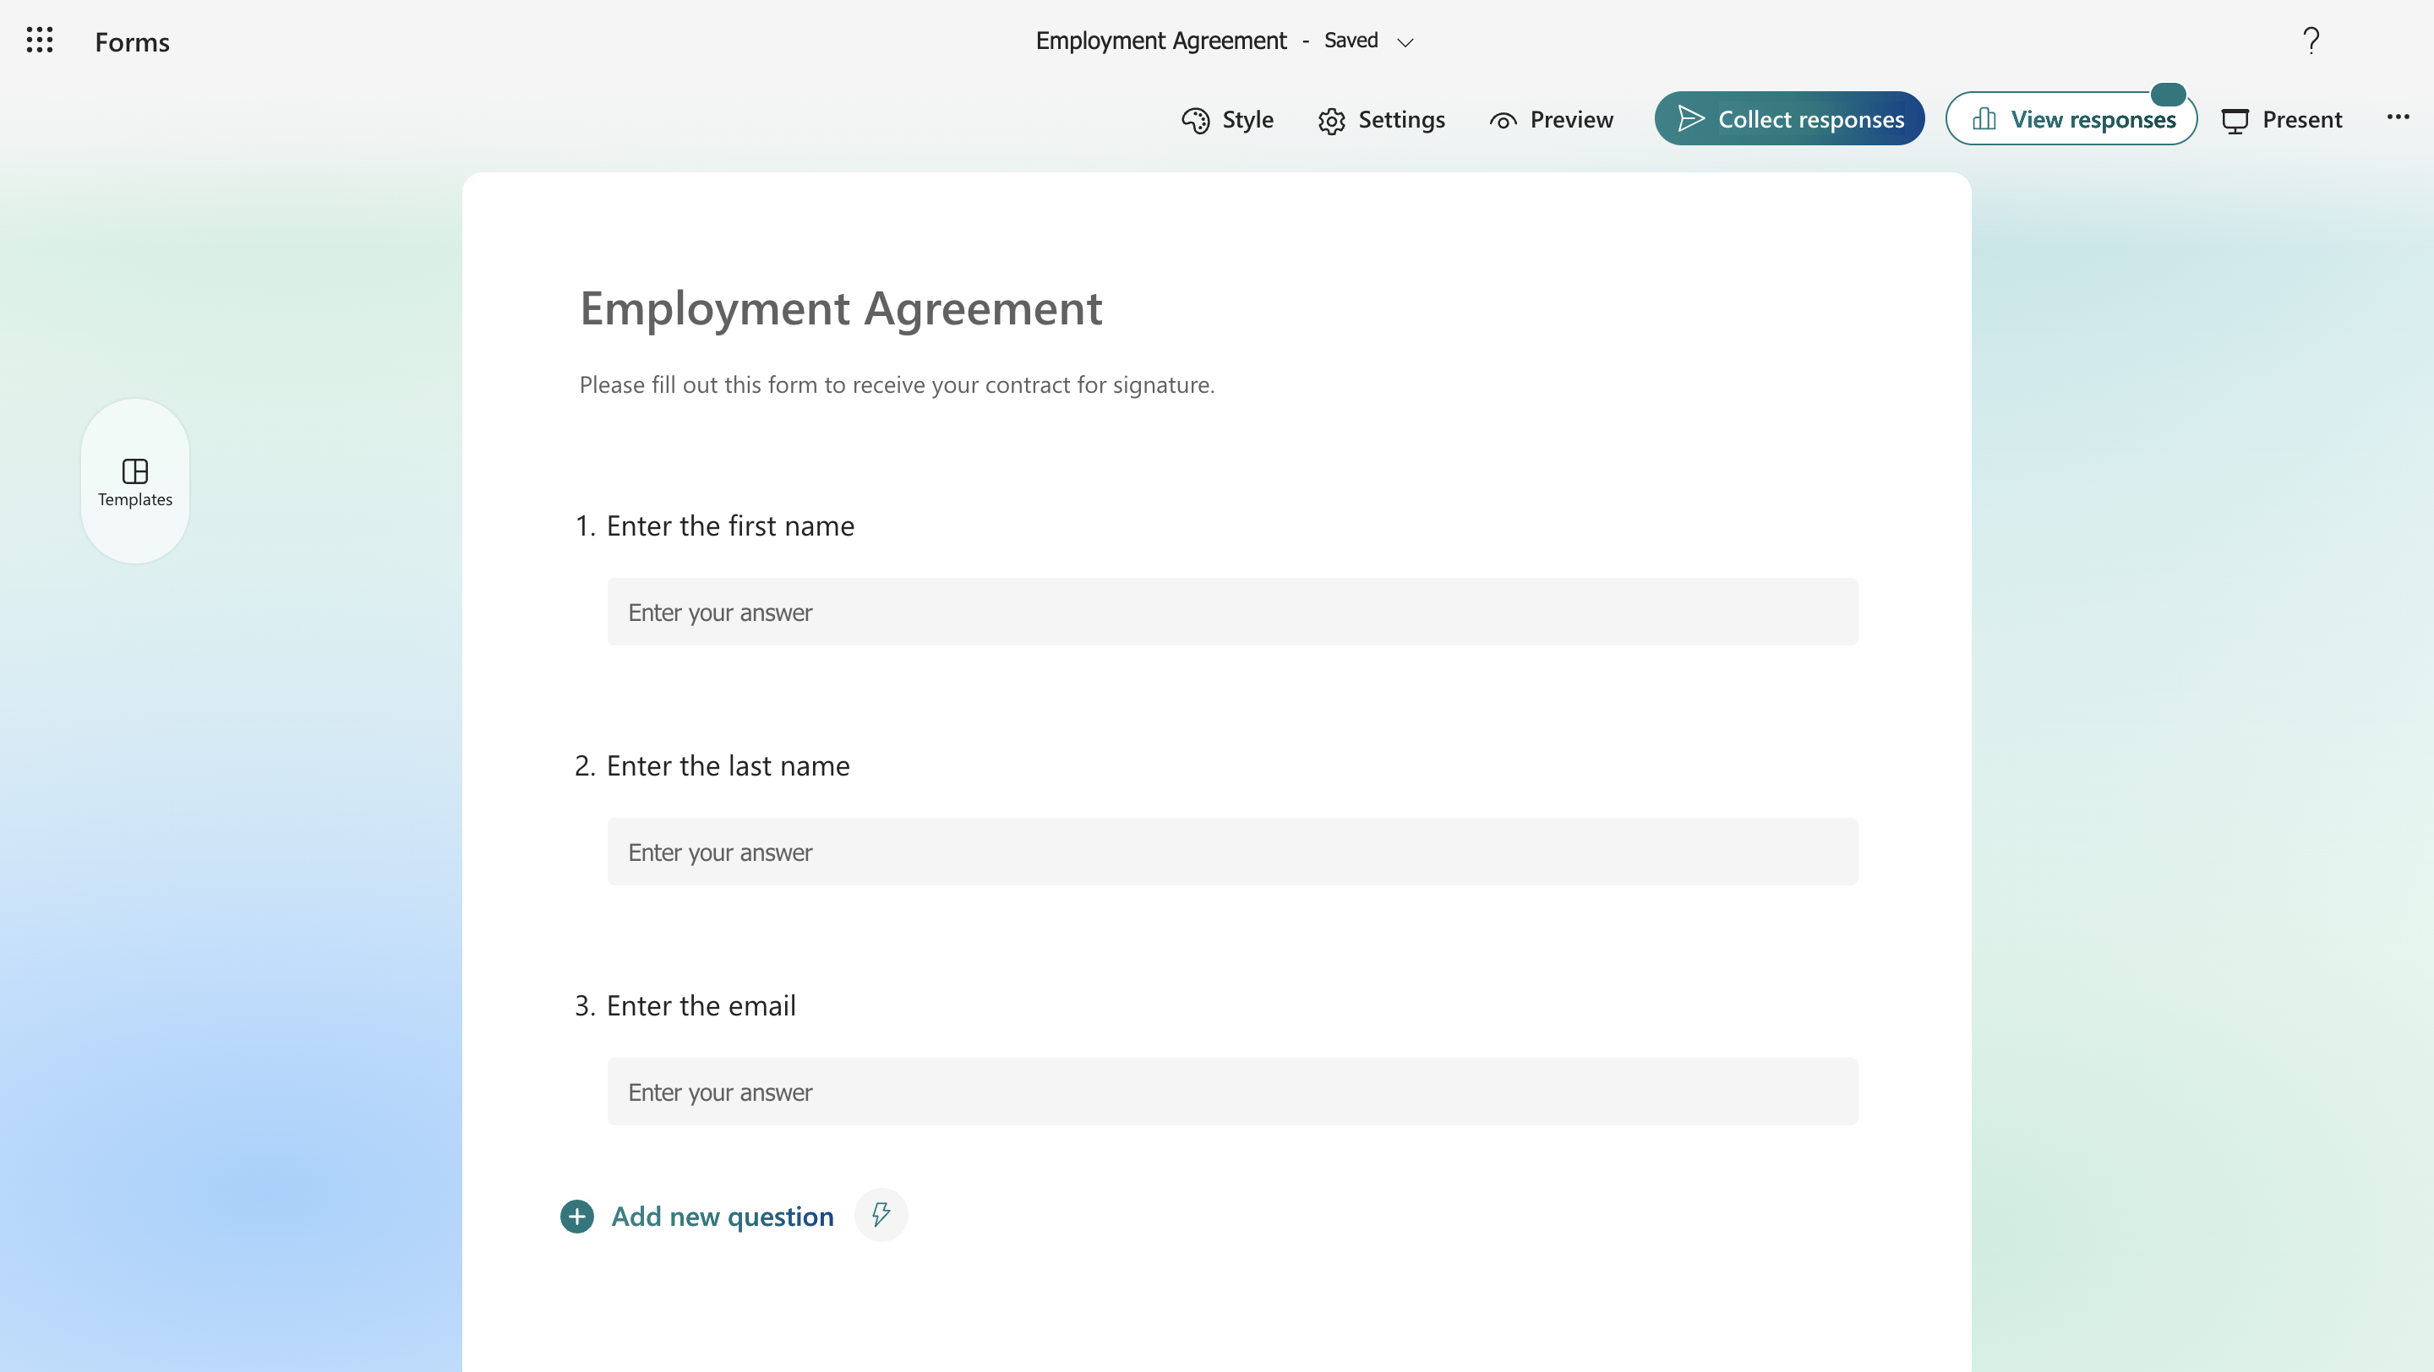Open Help with the question mark icon
Screen dimensions: 2434x1372
2311,41
